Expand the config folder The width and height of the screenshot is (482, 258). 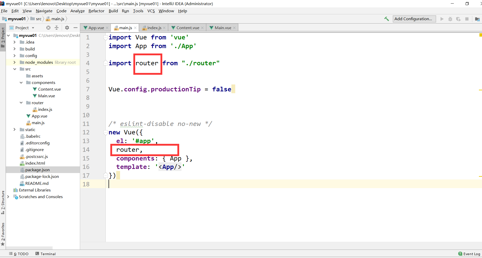tap(15, 56)
